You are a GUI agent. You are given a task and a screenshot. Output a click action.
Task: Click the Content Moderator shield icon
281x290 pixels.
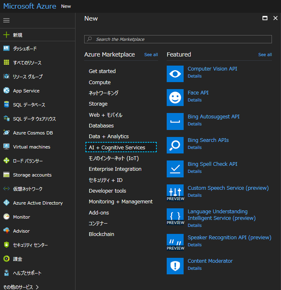pyautogui.click(x=175, y=266)
